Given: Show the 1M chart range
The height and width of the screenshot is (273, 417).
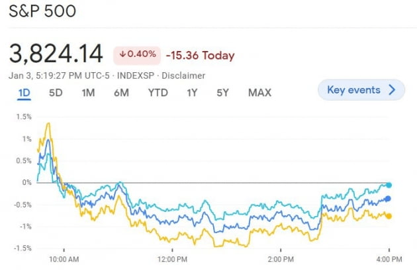Looking at the screenshot, I should click(x=88, y=93).
